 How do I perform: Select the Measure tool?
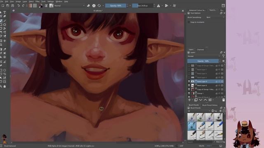pos(5,62)
